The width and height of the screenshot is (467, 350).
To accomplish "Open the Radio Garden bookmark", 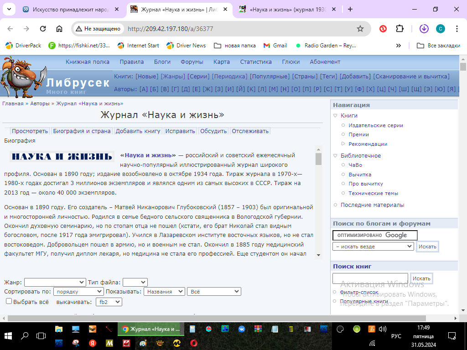I will click(x=326, y=46).
